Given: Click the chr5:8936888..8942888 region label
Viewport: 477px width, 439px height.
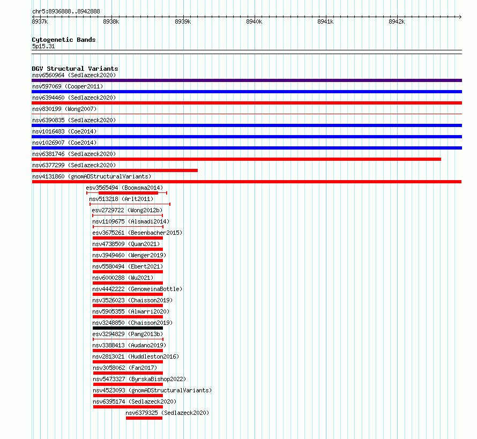Looking at the screenshot, I should 66,11.
